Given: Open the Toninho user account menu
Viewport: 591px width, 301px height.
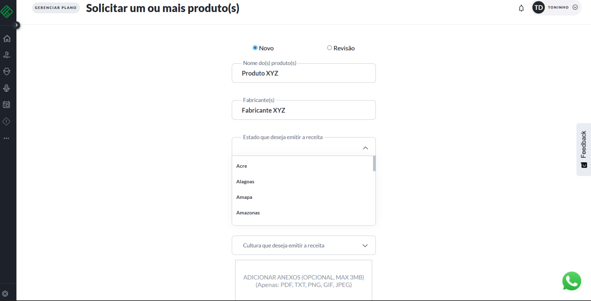Looking at the screenshot, I should point(556,7).
